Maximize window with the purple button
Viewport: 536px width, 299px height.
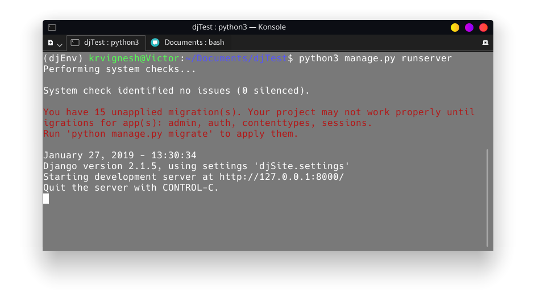point(469,28)
